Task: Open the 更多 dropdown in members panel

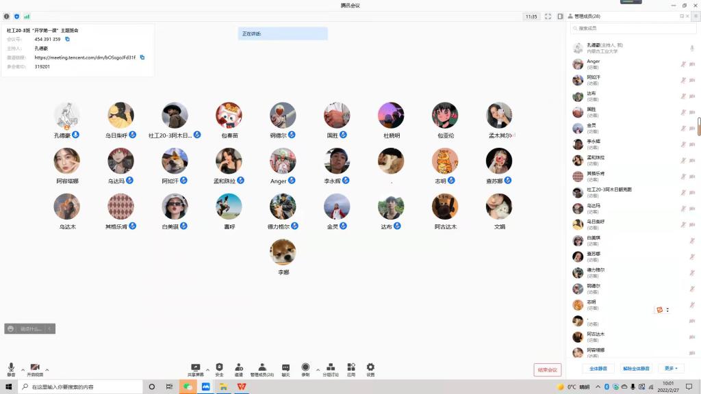Action: point(670,369)
